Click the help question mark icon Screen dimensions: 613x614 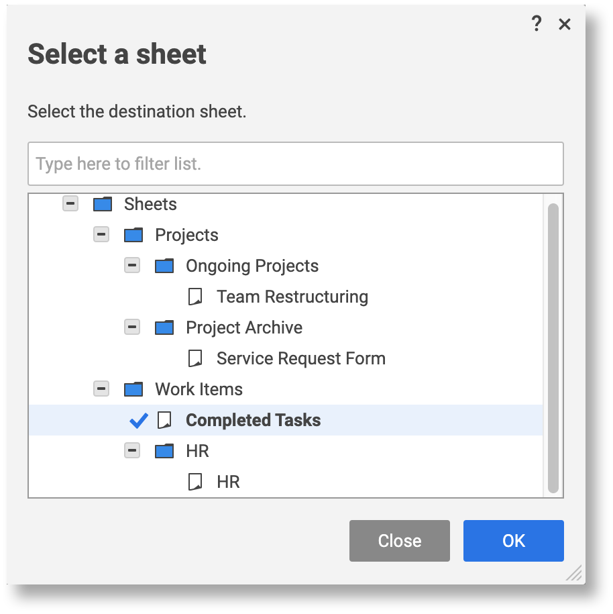pos(536,25)
